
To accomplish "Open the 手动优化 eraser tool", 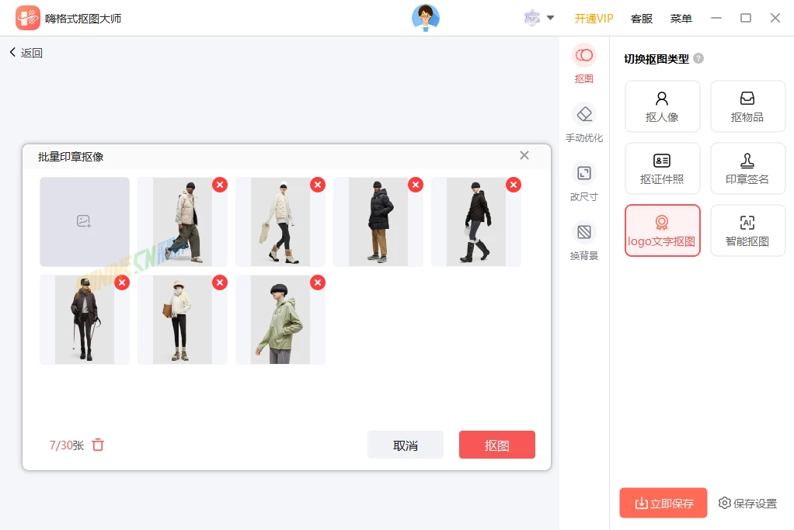I will click(583, 123).
